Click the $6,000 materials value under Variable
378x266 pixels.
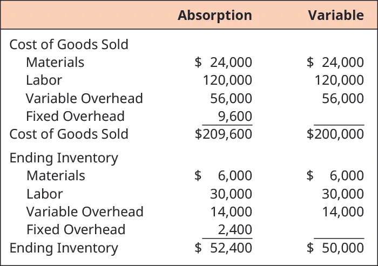(335, 175)
